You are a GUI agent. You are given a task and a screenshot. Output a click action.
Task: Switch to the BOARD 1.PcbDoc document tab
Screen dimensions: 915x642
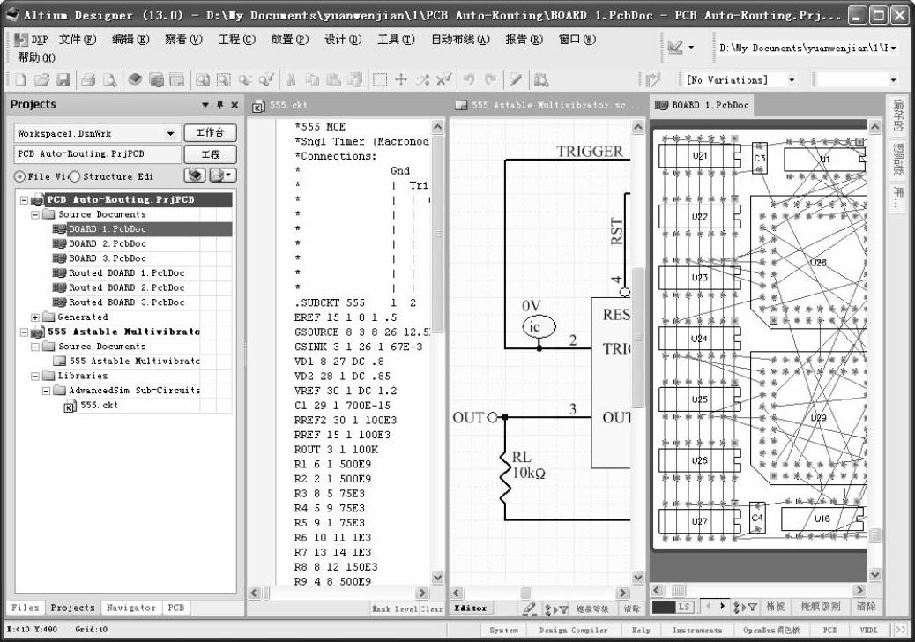pyautogui.click(x=702, y=105)
